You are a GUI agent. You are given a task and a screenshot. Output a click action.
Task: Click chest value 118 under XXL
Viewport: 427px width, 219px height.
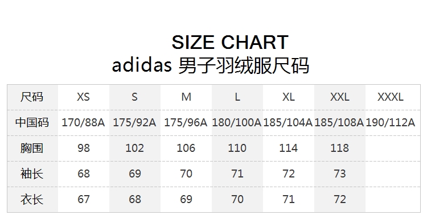(339, 148)
